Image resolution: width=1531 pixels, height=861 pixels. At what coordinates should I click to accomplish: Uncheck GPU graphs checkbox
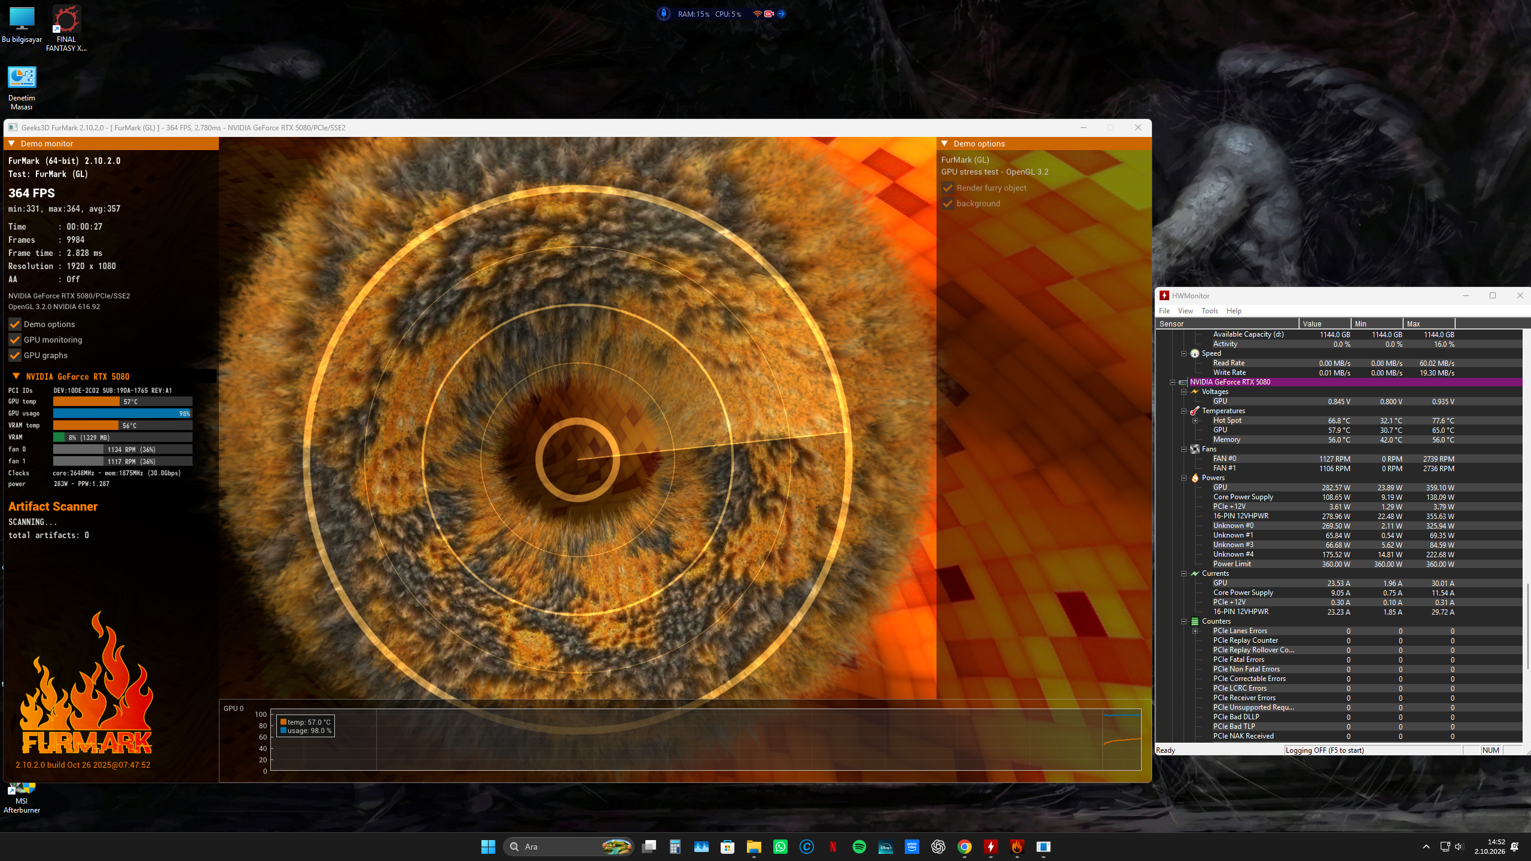coord(15,355)
